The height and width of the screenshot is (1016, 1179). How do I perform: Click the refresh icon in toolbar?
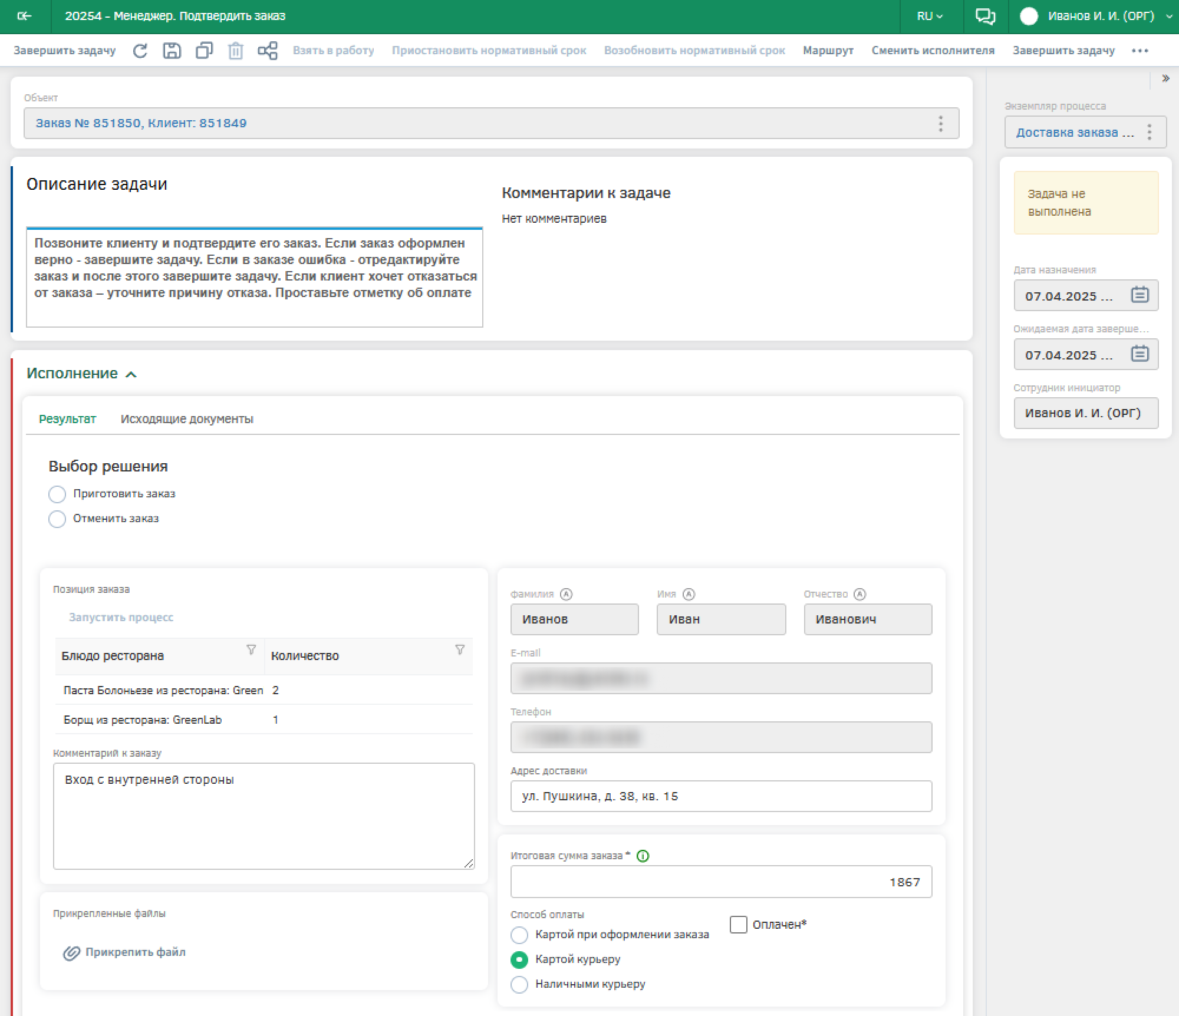click(140, 51)
